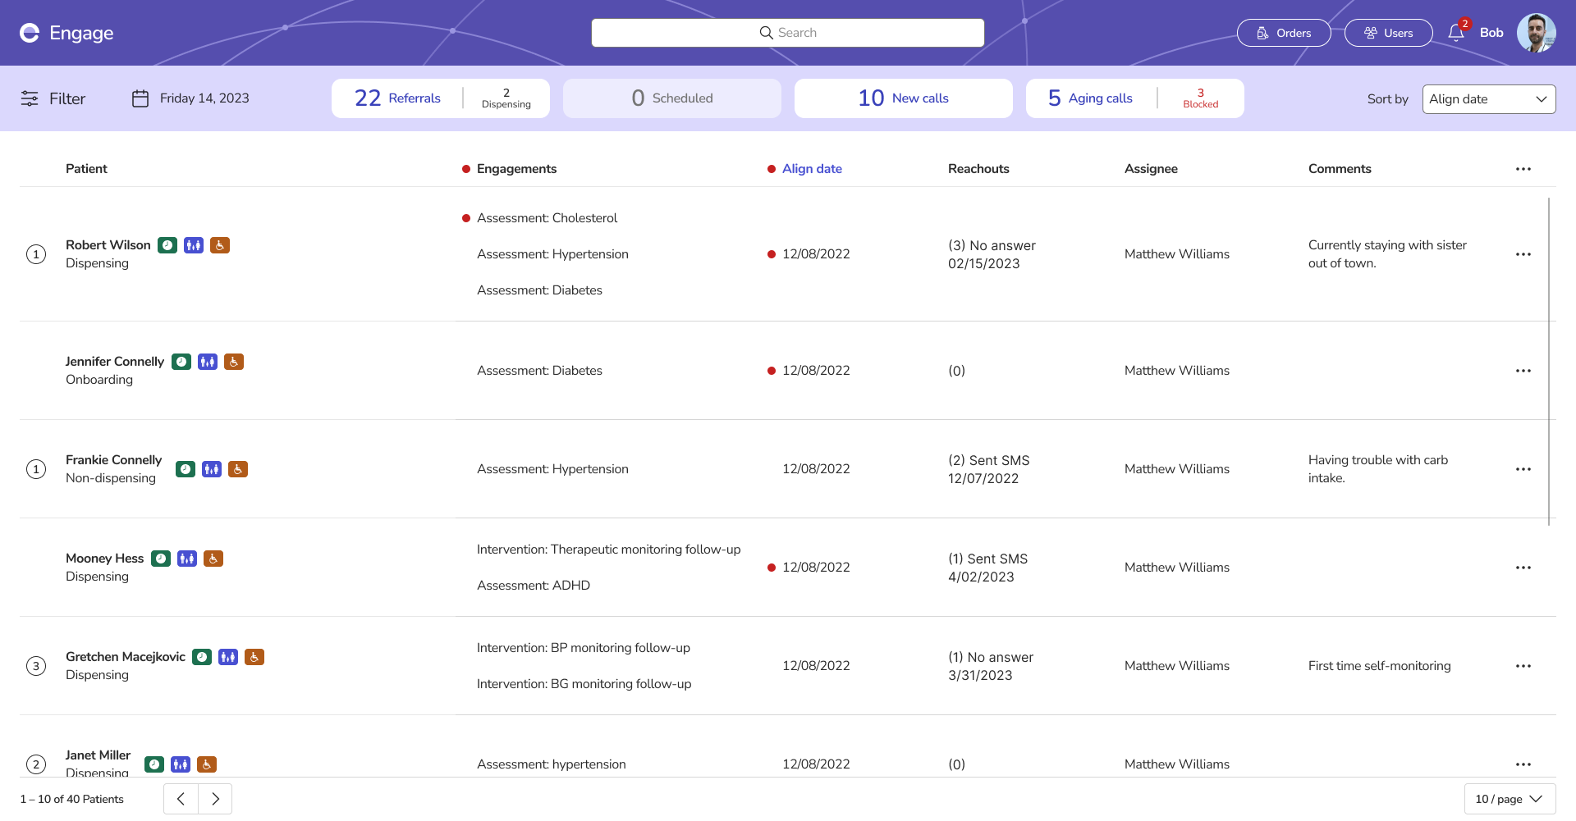The width and height of the screenshot is (1576, 821).
Task: Click the Orders button
Action: point(1284,33)
